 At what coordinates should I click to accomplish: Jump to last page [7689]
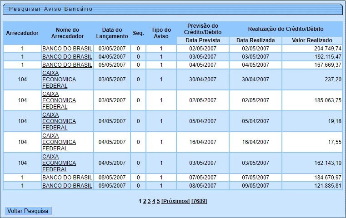[199, 201]
